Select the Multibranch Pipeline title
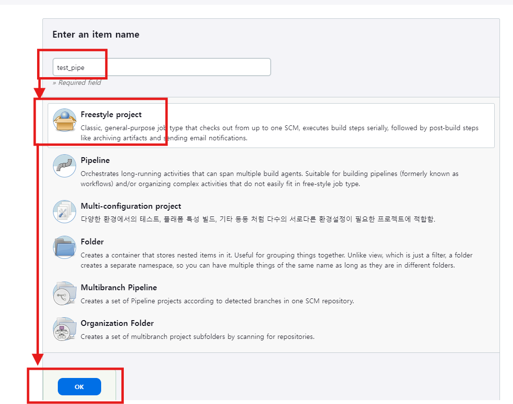Viewport: 513px width, 404px height. [x=119, y=287]
